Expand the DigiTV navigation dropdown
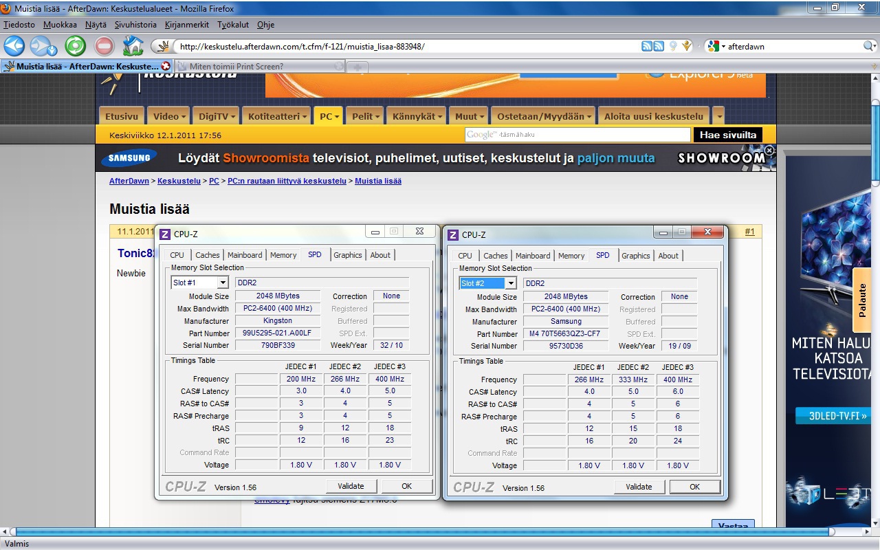This screenshot has height=550, width=880. 234,117
